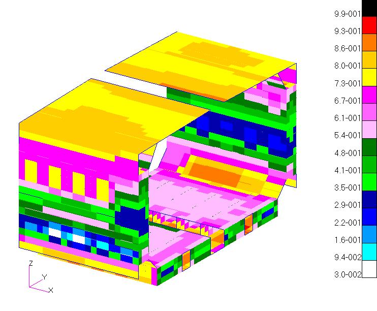The height and width of the screenshot is (311, 377).
Task: Click the 6.1-001 legend value label
Action: (x=347, y=118)
